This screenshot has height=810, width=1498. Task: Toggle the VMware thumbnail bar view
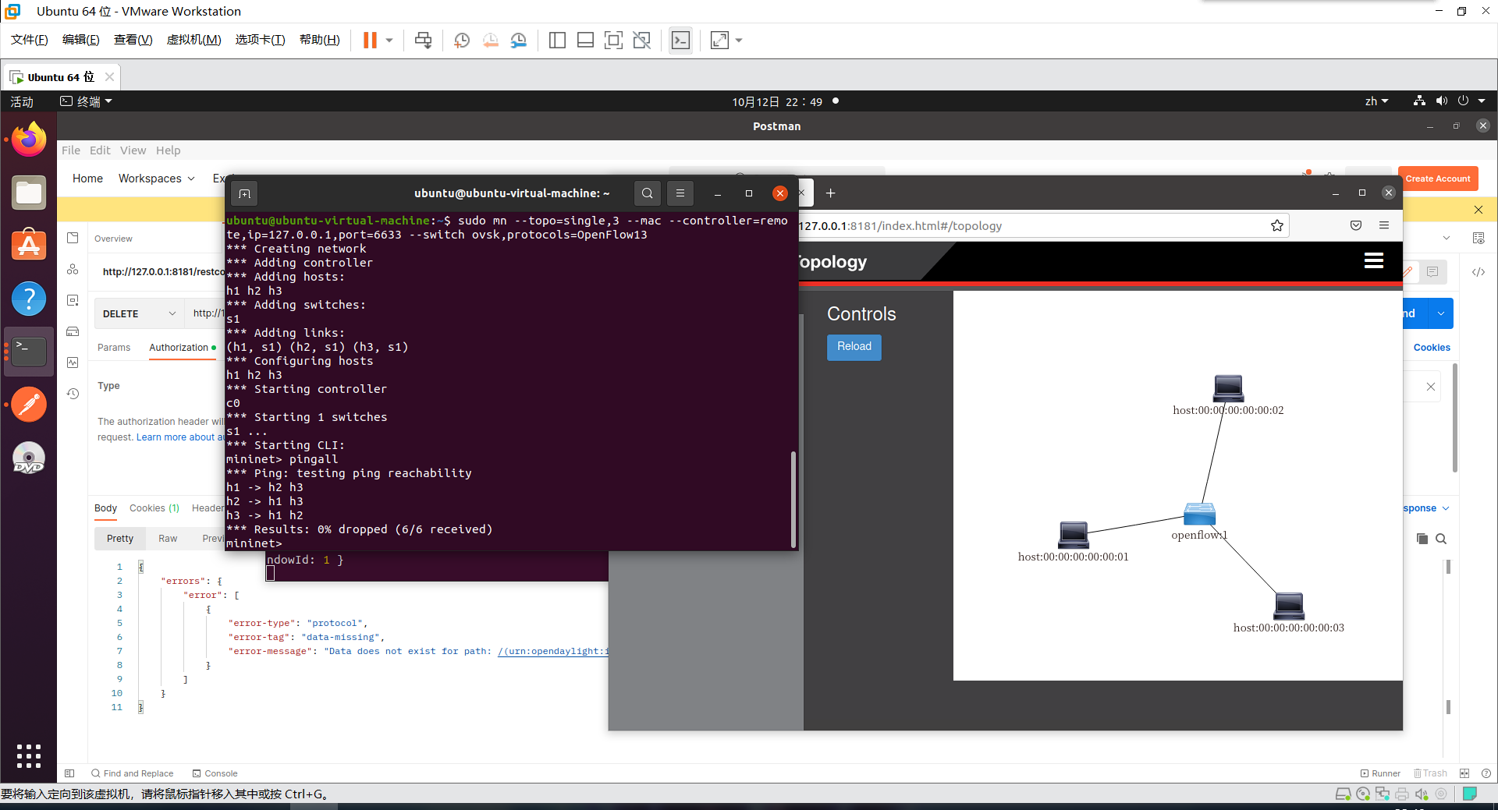click(x=585, y=41)
